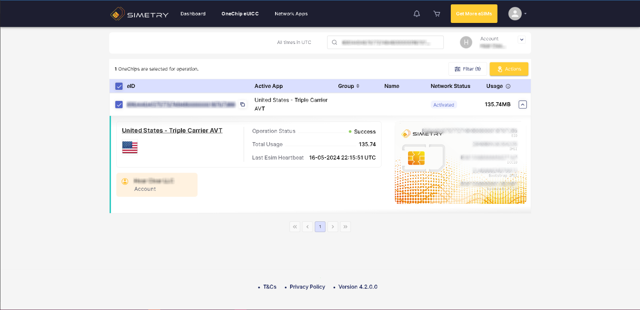
Task: Collapse the expanded OneChip row details
Action: point(523,105)
